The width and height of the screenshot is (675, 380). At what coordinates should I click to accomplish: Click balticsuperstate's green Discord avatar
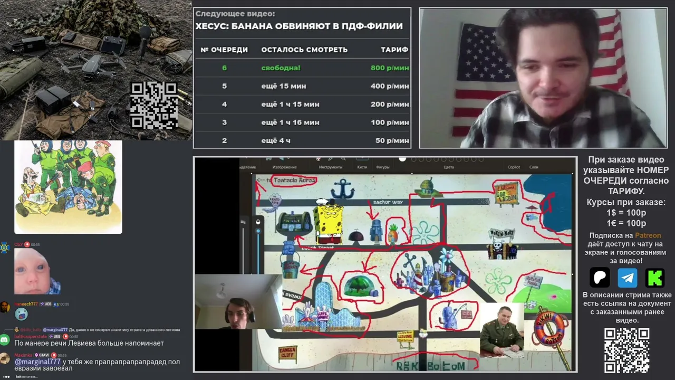coord(5,340)
